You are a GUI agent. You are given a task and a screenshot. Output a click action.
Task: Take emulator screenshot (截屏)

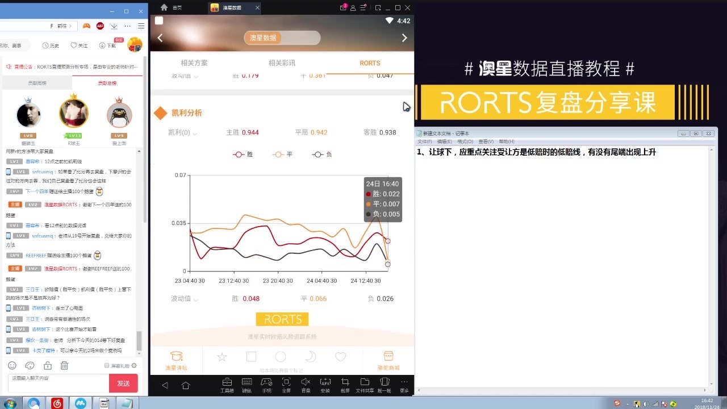345,385
